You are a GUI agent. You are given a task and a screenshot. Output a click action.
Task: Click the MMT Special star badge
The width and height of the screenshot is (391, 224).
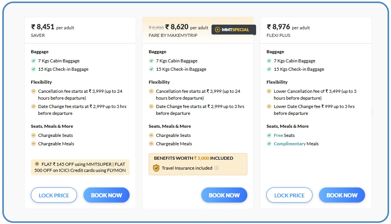coord(218,30)
